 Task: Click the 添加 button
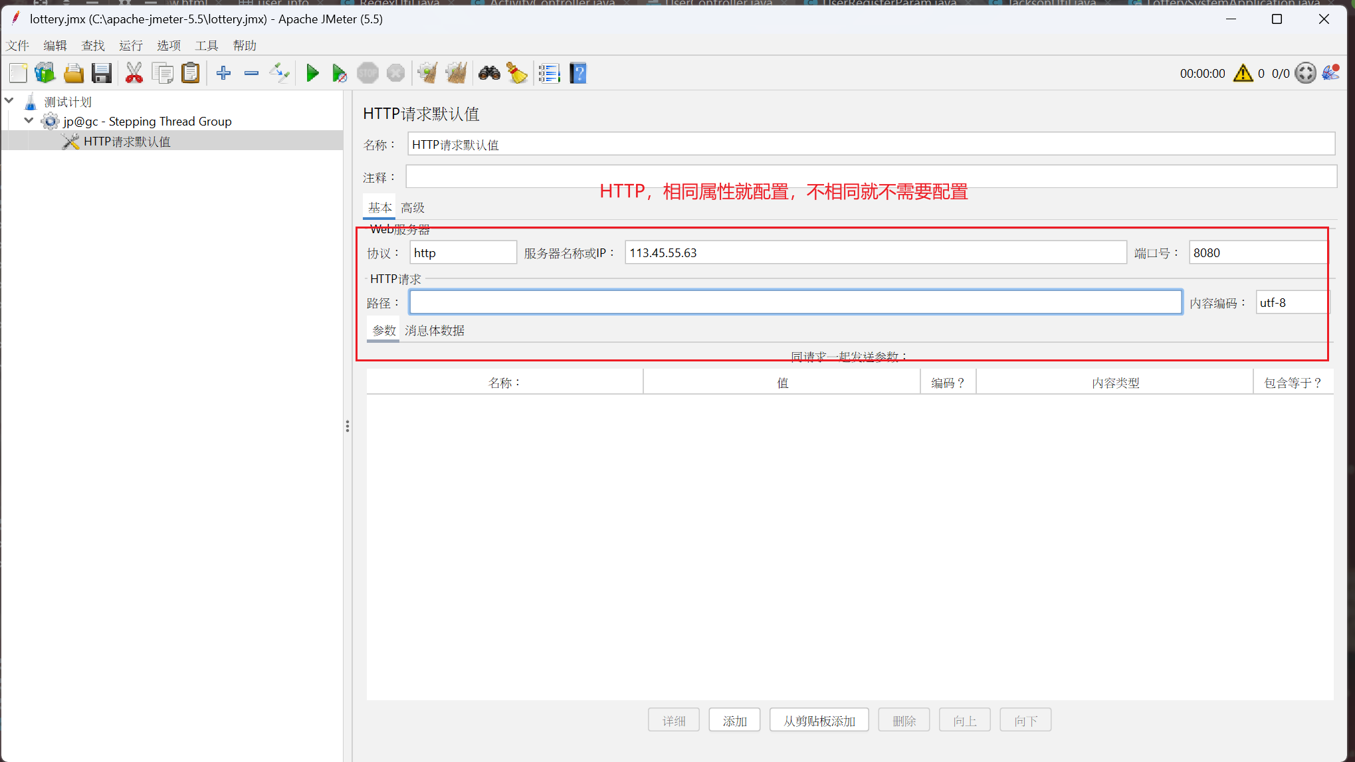click(734, 721)
